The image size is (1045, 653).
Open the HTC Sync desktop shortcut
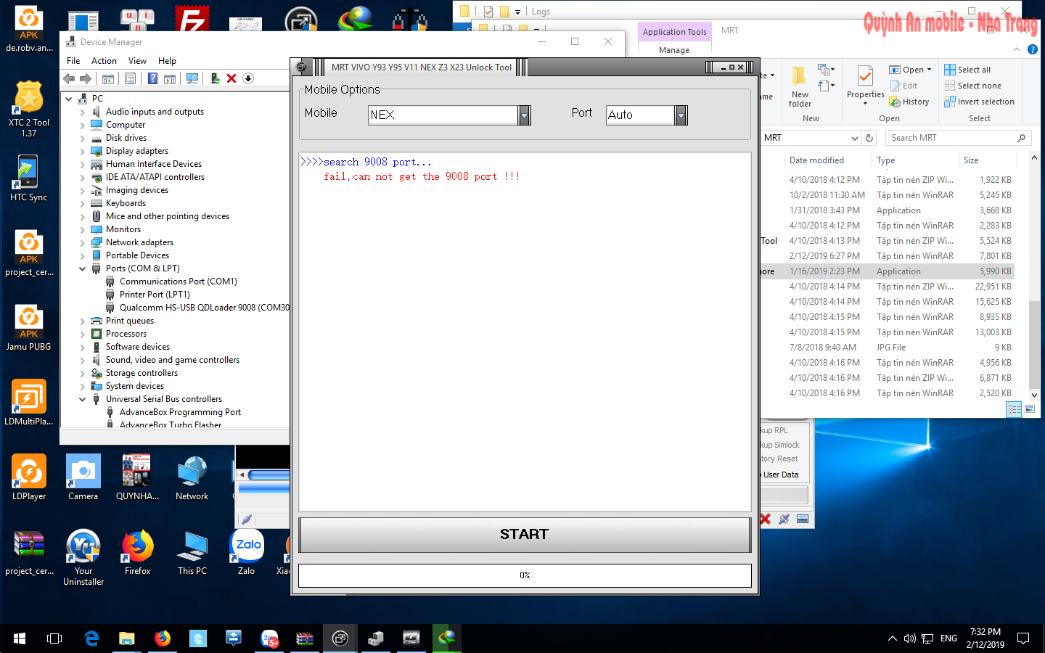click(28, 178)
